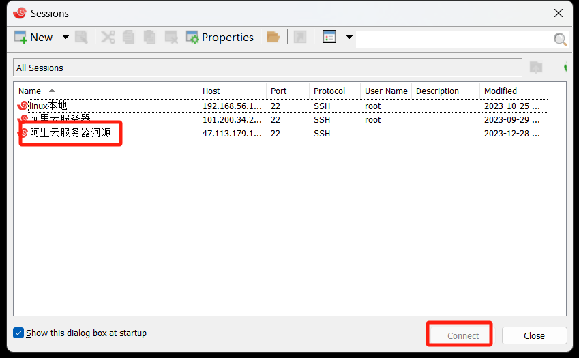Viewport: 579px width, 358px height.
Task: Click modified date 2023-10-25
Action: [511, 106]
